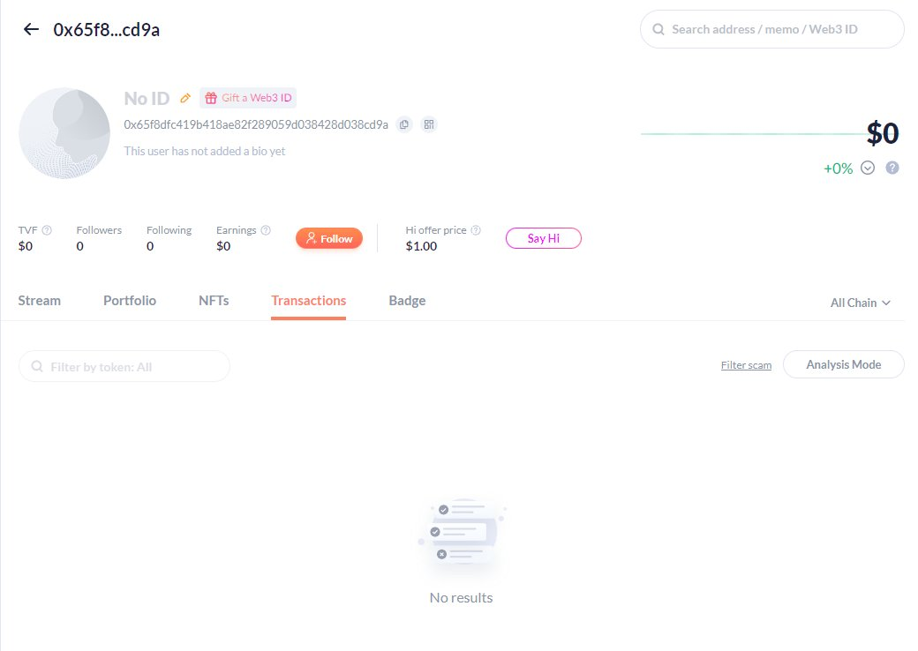Open the All Chain dropdown

coord(860,303)
